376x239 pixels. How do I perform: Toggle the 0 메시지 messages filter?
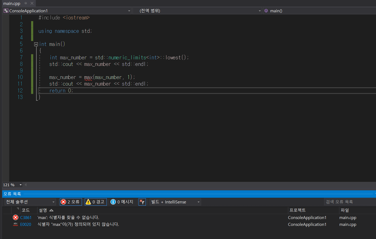[122, 202]
